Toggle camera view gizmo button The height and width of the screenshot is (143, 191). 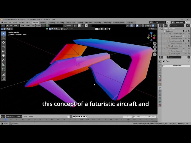click(x=155, y=51)
